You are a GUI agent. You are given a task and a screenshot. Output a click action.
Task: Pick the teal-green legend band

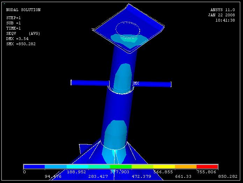coord(99,167)
